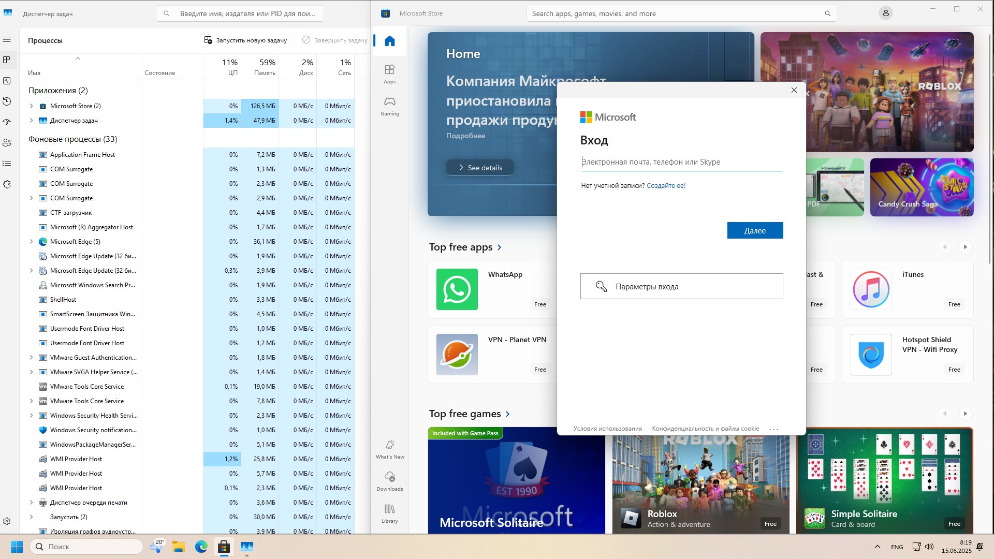Open the iTunes app card
The image size is (994, 559).
coord(908,289)
